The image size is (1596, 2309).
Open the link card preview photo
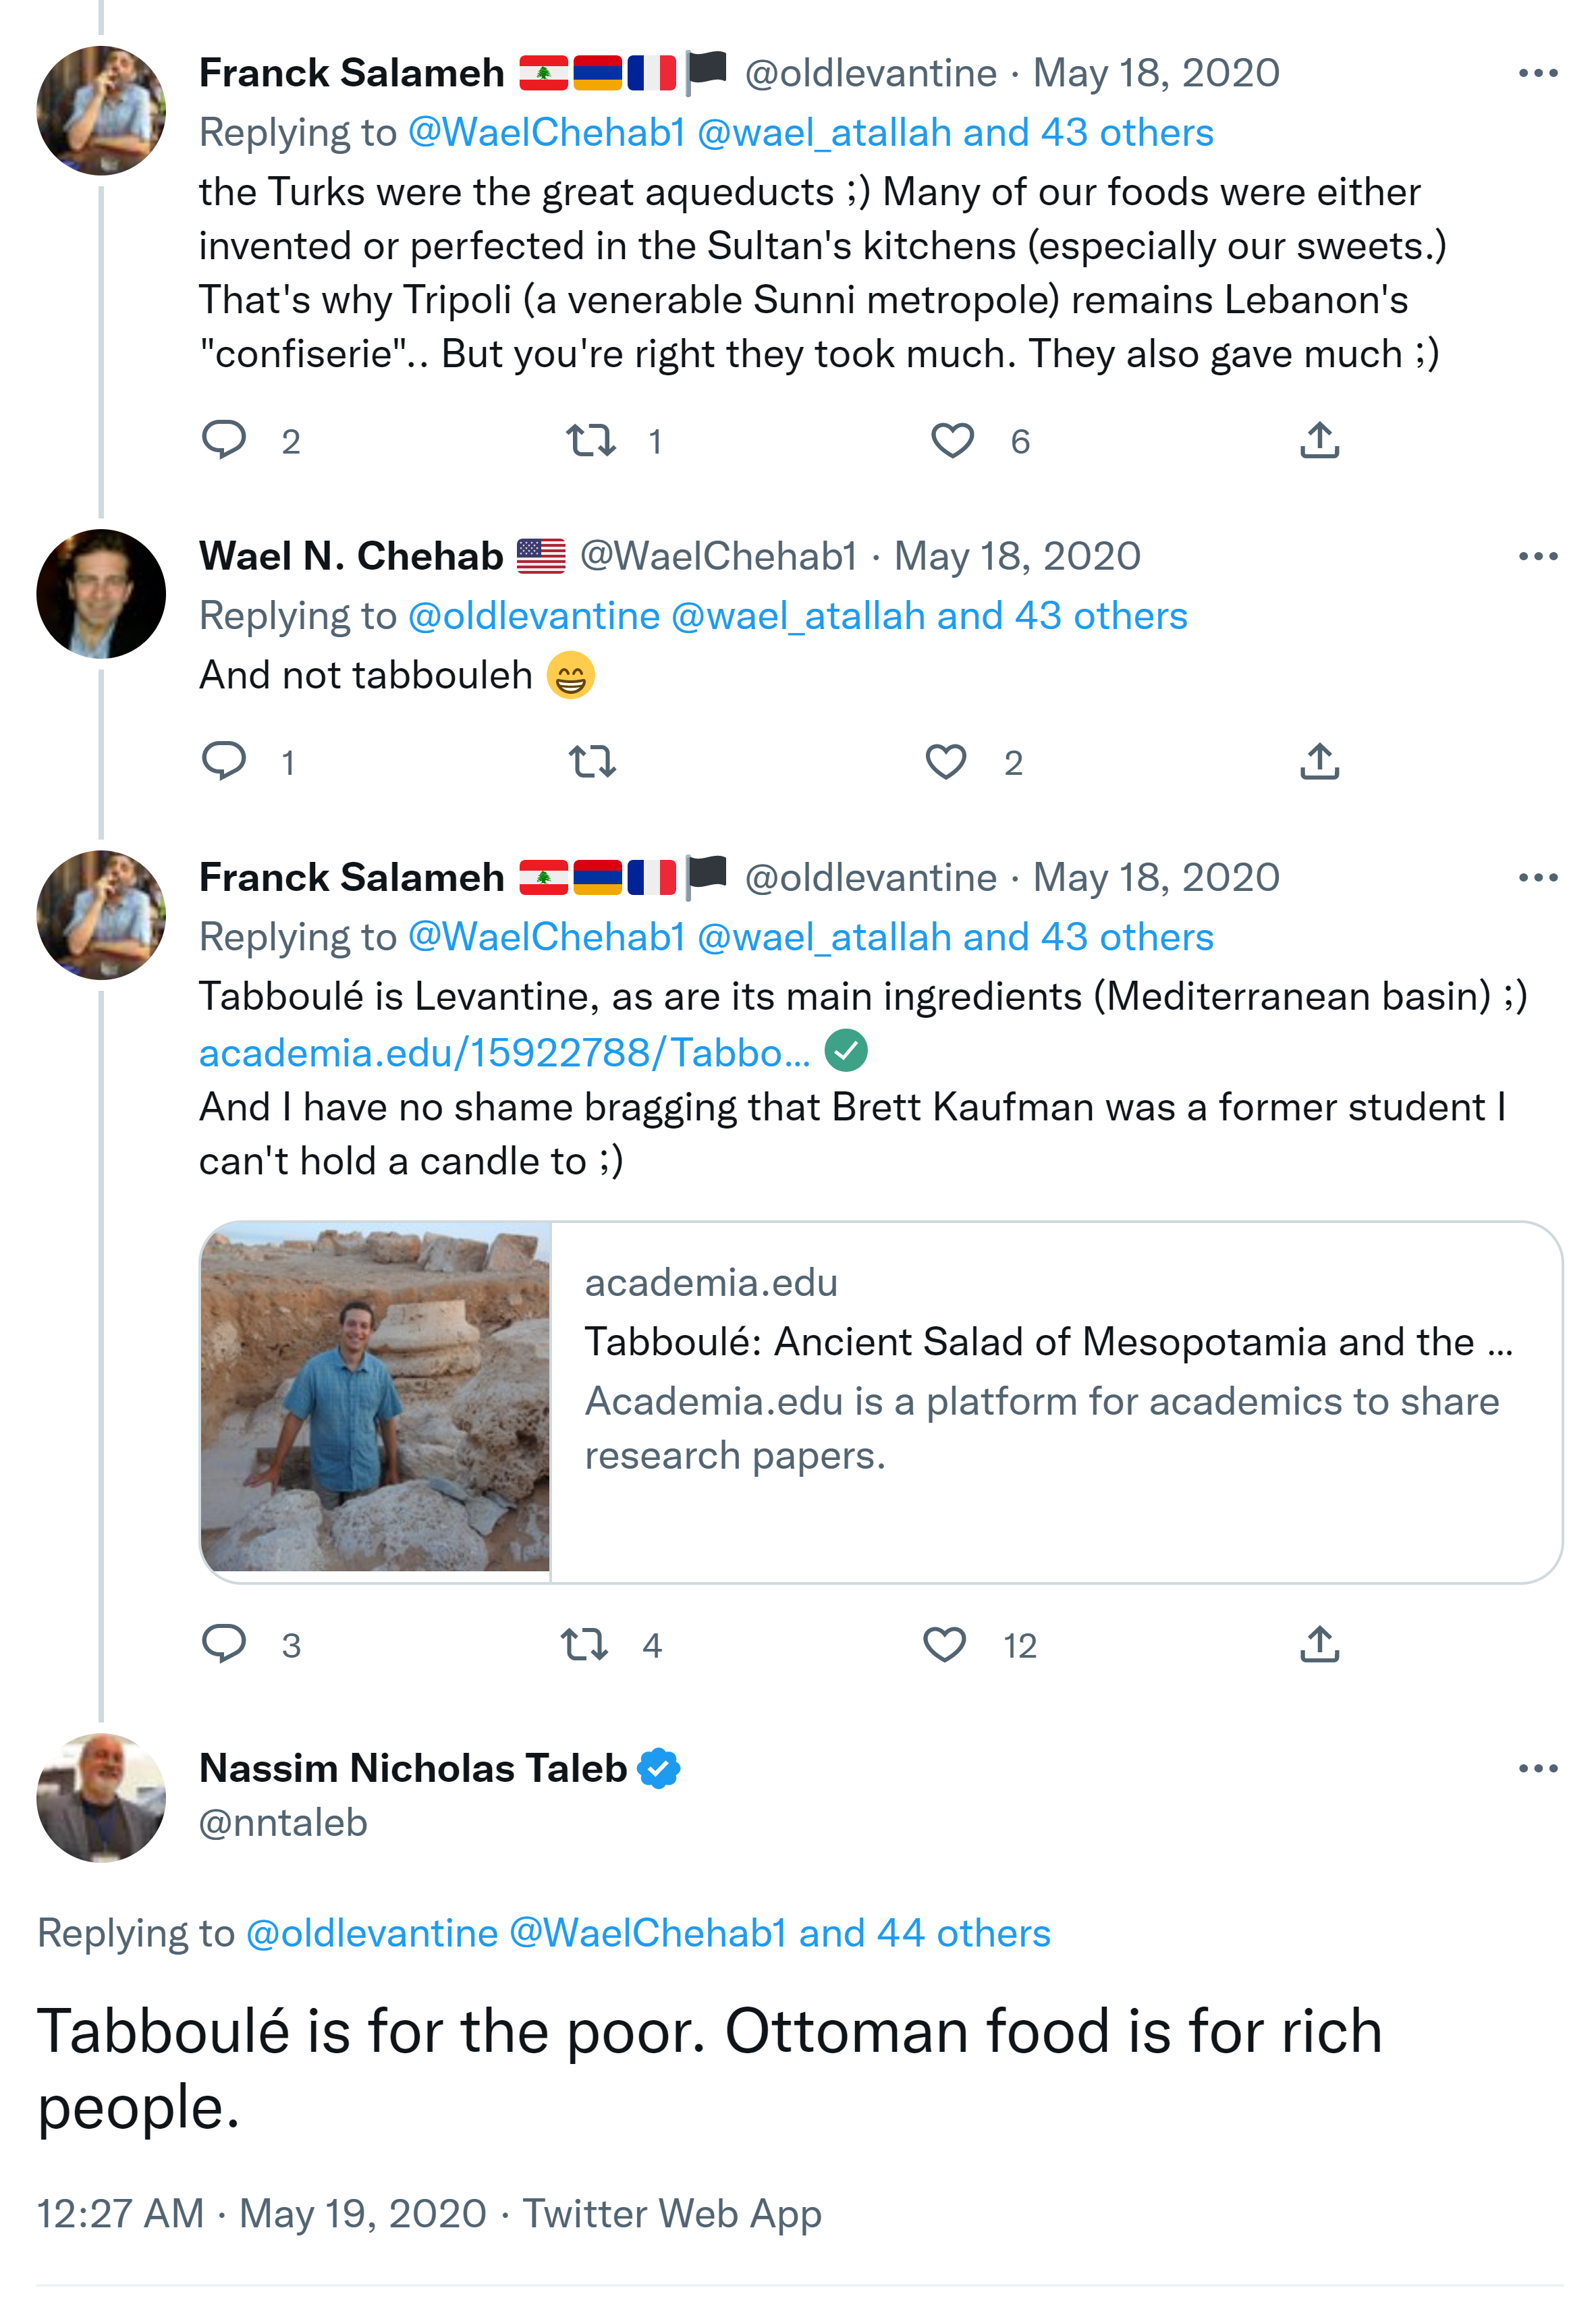375,1401
